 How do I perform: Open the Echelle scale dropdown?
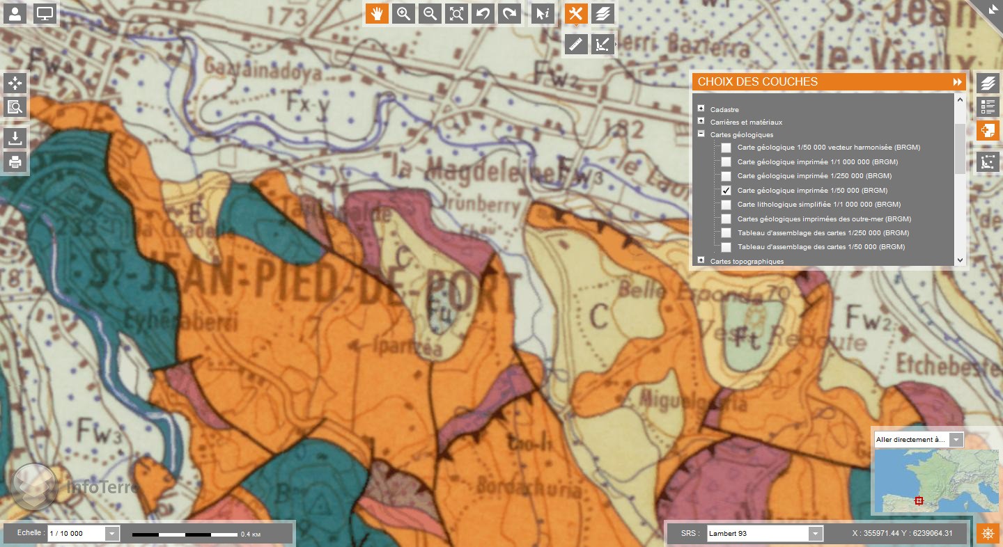(x=111, y=534)
